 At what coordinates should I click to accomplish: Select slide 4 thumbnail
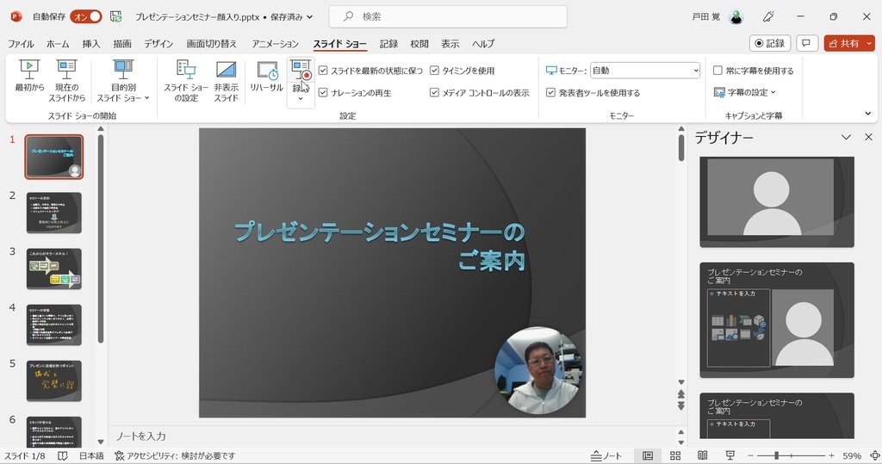(x=54, y=325)
